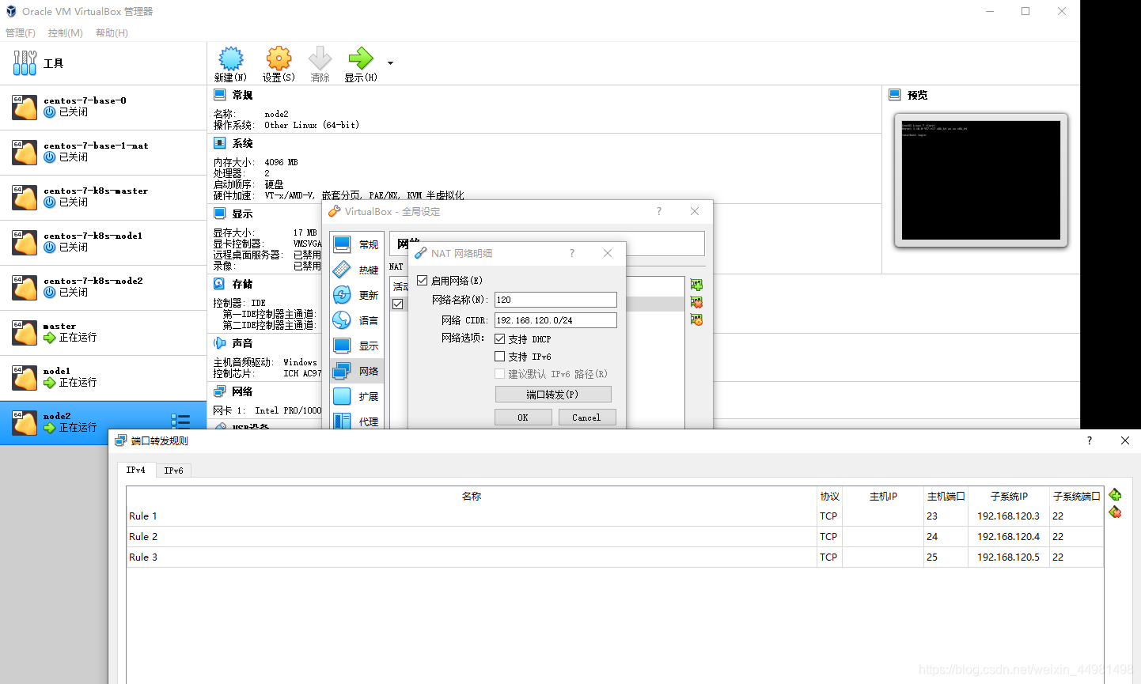1141x684 pixels.
Task: Click the Show (显示) green arrow icon
Action: [361, 59]
